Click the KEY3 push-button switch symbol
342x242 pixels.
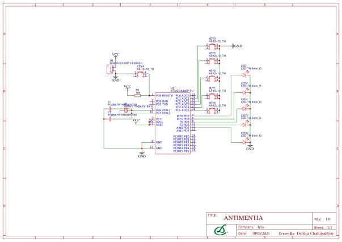(212, 46)
